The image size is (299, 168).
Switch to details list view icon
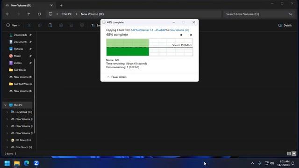[x=289, y=154]
